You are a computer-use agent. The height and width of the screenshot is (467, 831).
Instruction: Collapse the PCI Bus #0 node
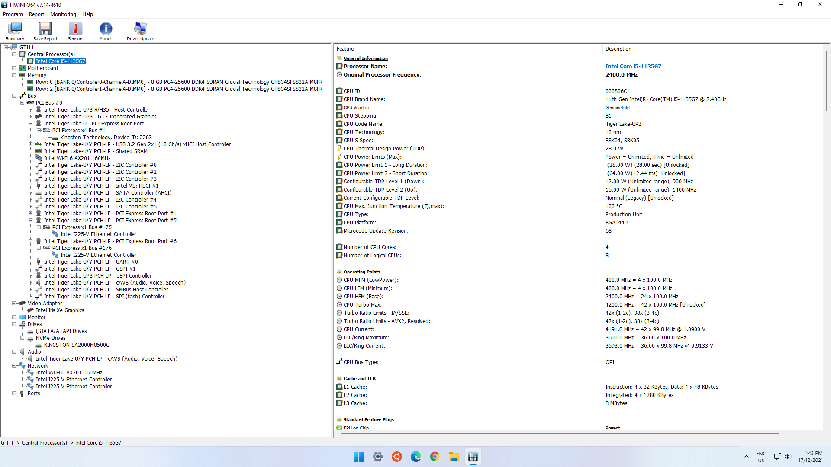pyautogui.click(x=23, y=102)
